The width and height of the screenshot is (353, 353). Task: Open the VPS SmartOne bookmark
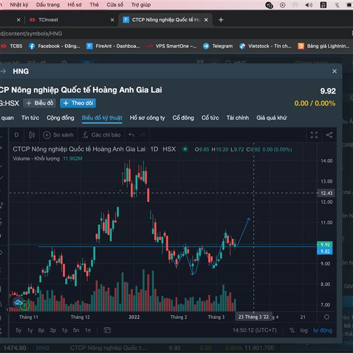tap(171, 46)
